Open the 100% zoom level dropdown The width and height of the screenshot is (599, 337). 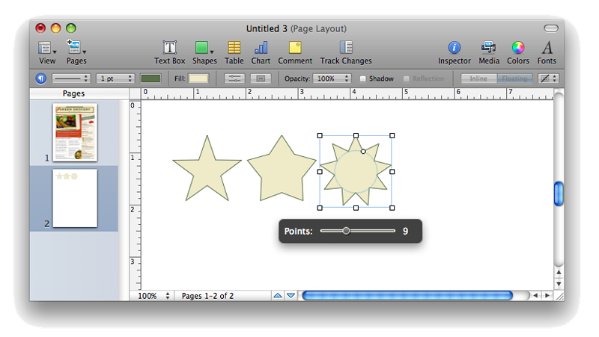(x=153, y=296)
